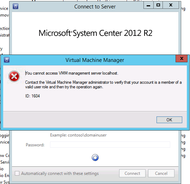190x184 pixels.
Task: Click the blue loading spinner indicator
Action: coord(95,158)
